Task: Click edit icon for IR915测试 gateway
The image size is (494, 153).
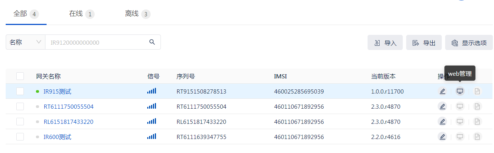Action: click(x=442, y=91)
